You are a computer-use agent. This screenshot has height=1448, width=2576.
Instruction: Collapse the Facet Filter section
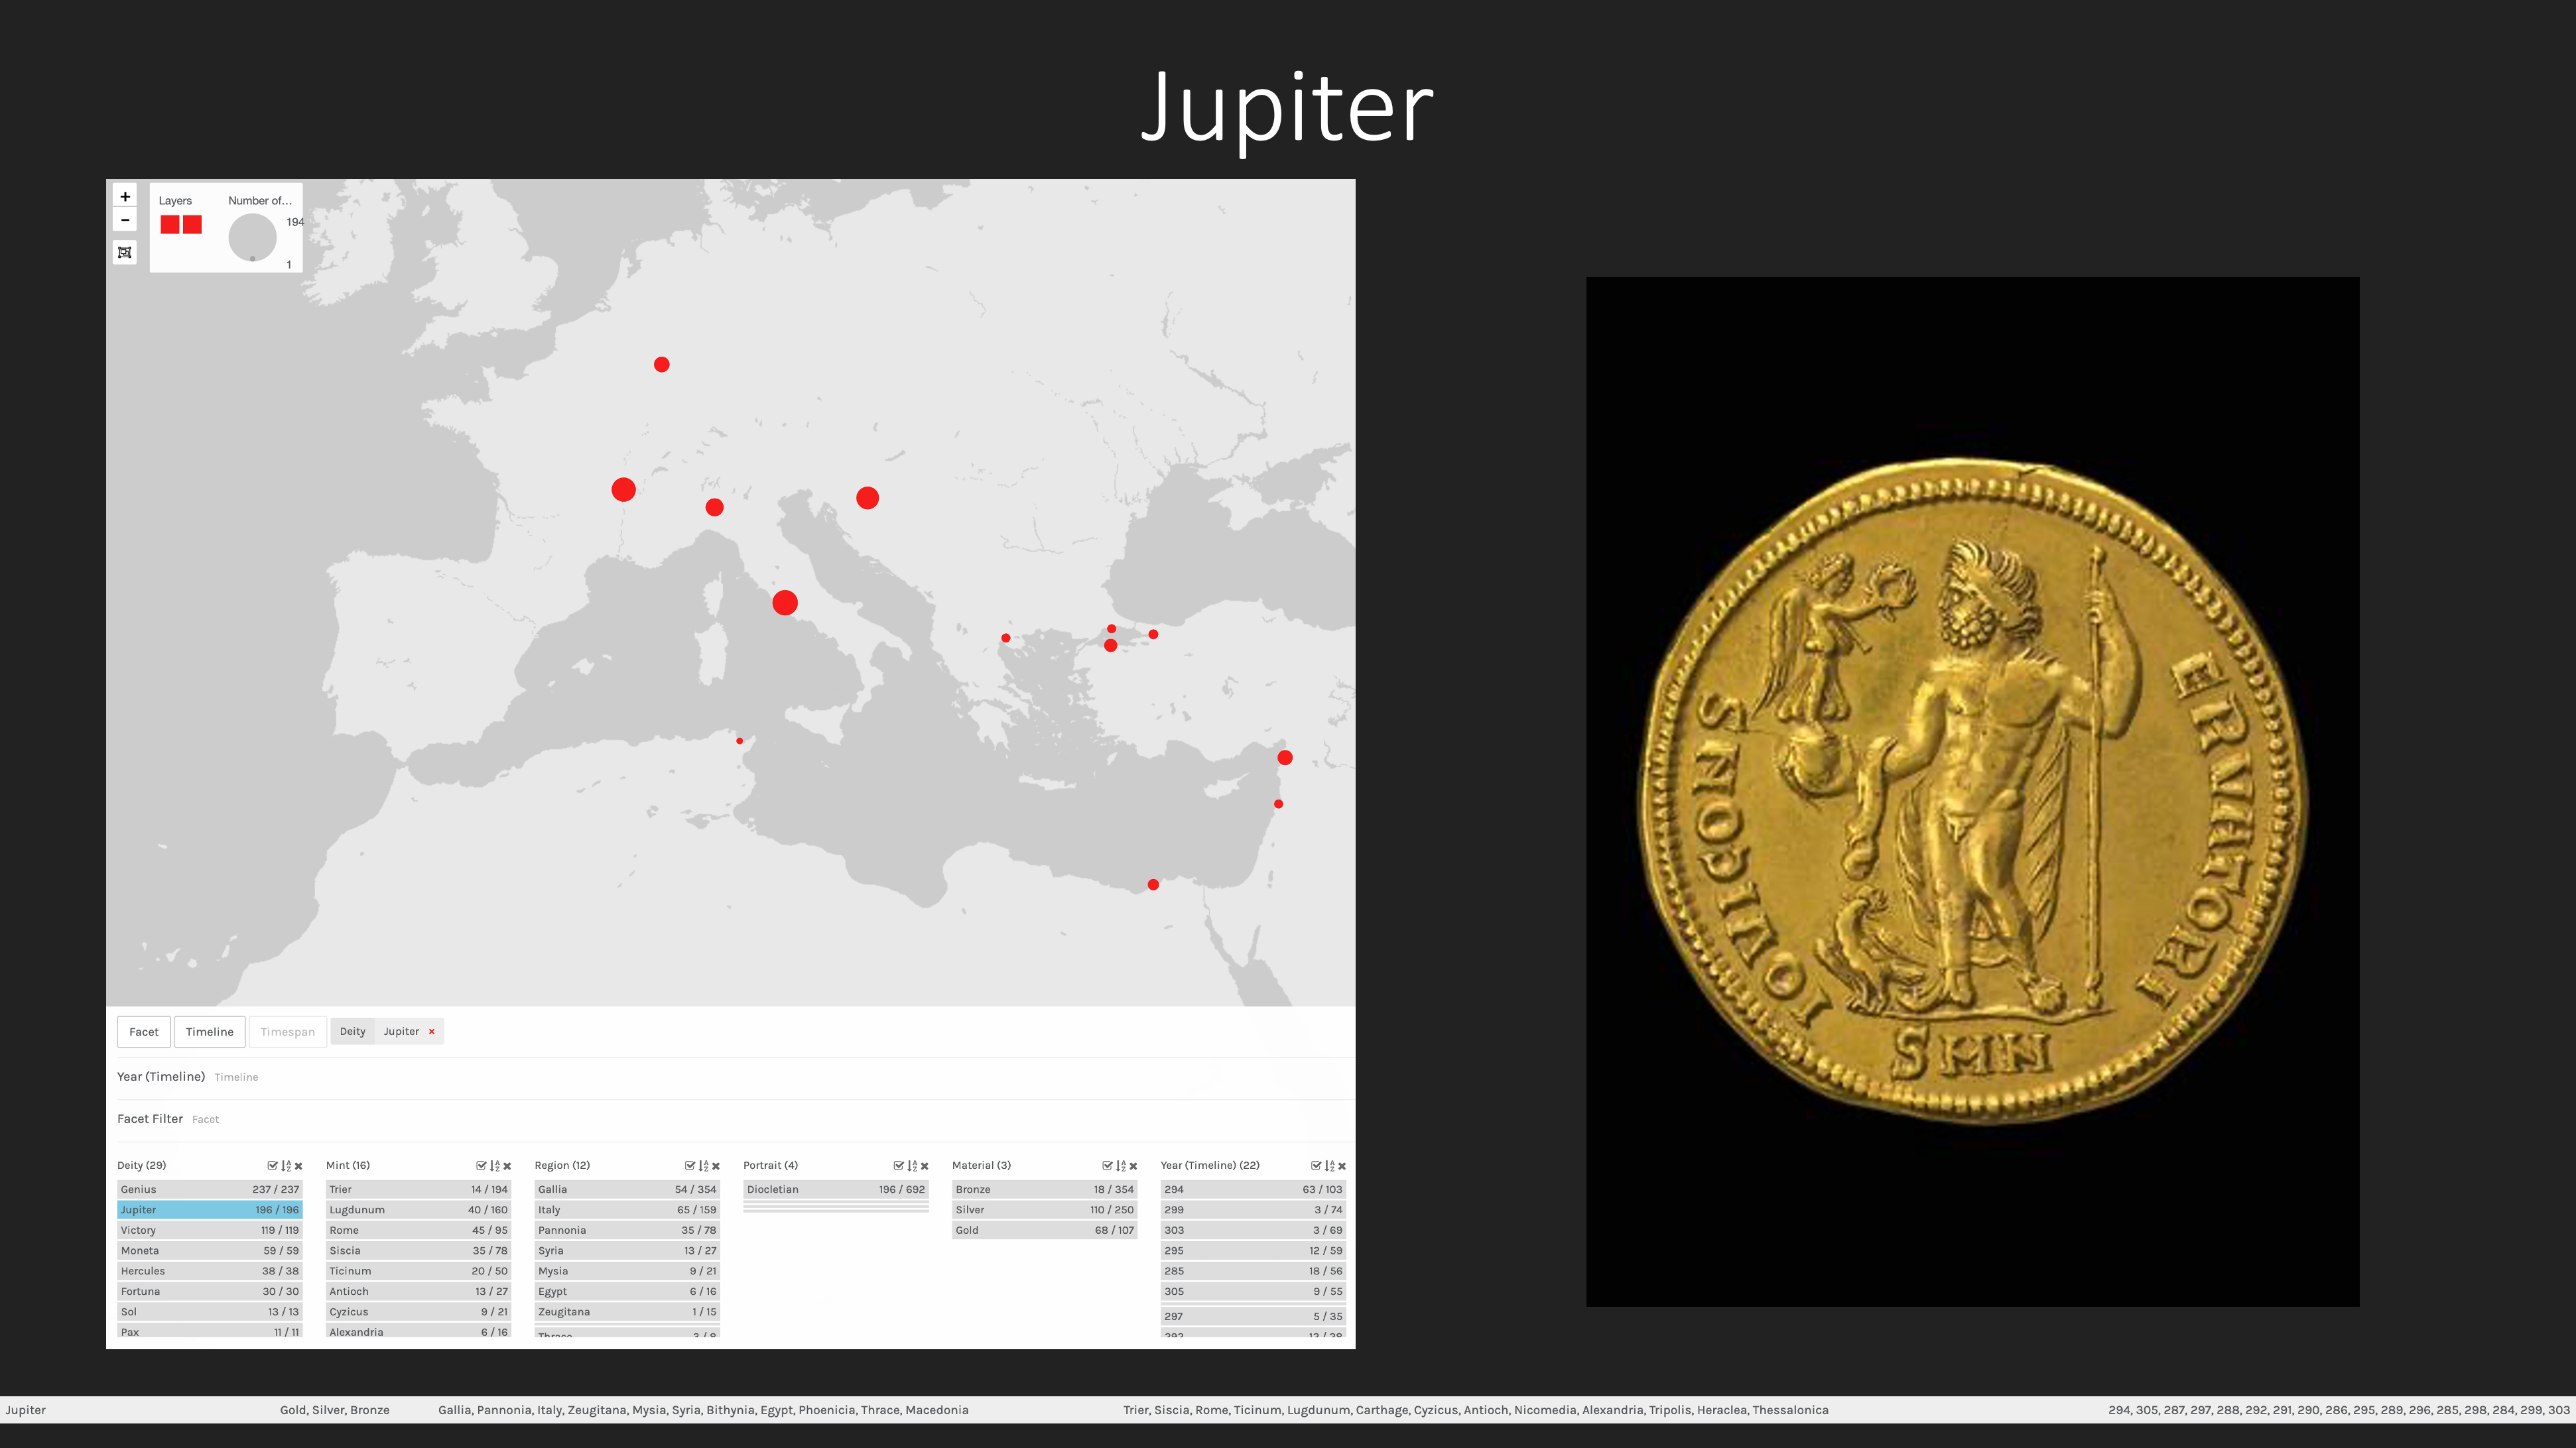point(150,1118)
